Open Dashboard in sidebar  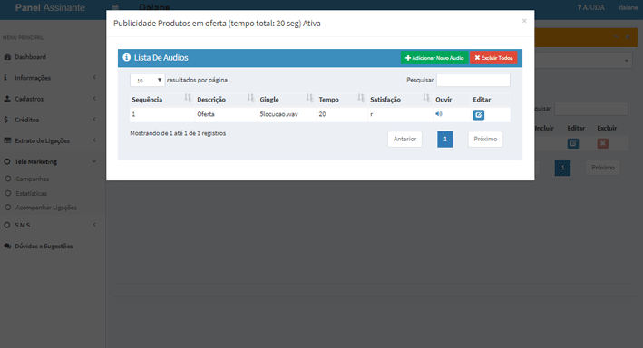coord(30,57)
